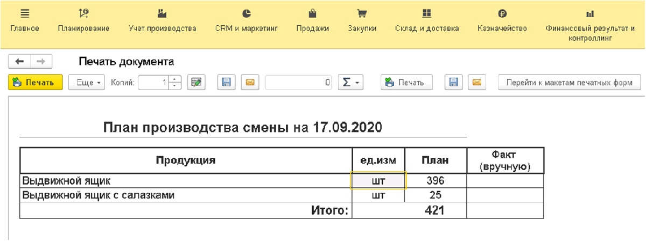The height and width of the screenshot is (241, 646).
Task: Increase the number of copies with stepper
Action: [x=175, y=79]
